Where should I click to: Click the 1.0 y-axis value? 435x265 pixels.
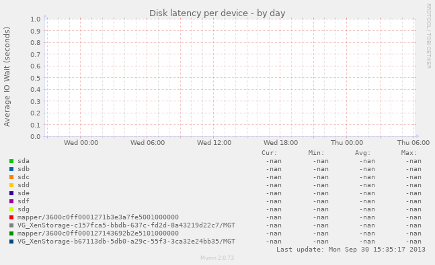[36, 19]
